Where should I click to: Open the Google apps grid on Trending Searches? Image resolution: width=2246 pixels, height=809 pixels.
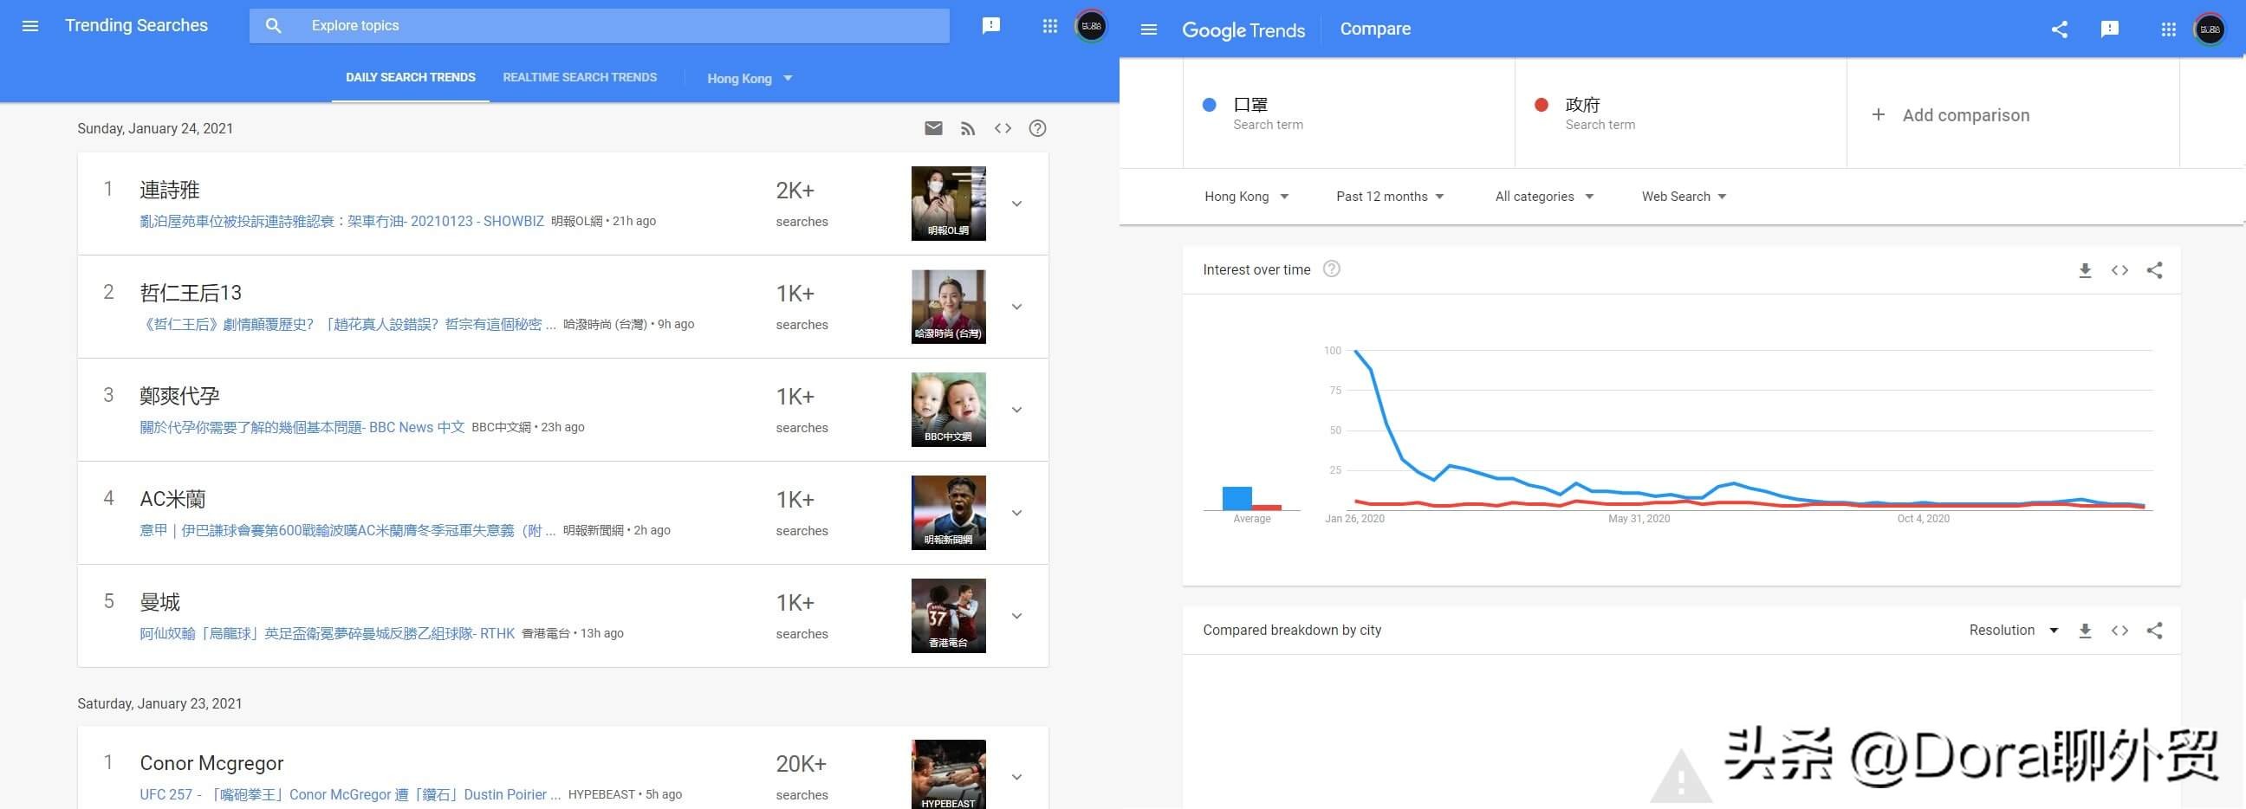(x=1048, y=25)
